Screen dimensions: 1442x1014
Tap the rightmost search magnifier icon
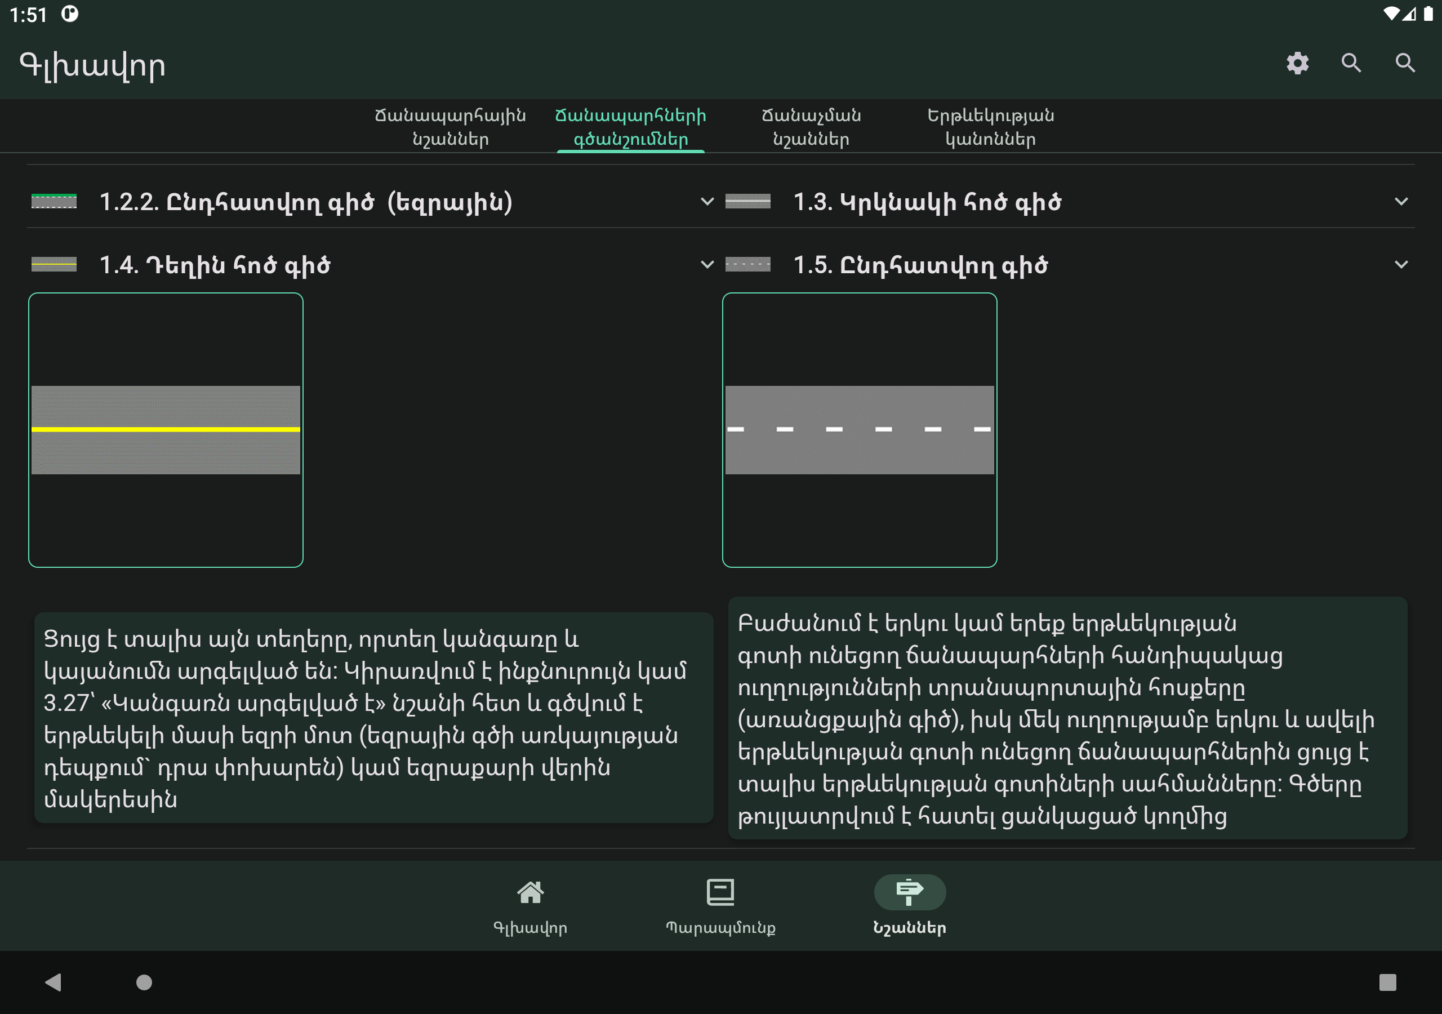pos(1405,64)
